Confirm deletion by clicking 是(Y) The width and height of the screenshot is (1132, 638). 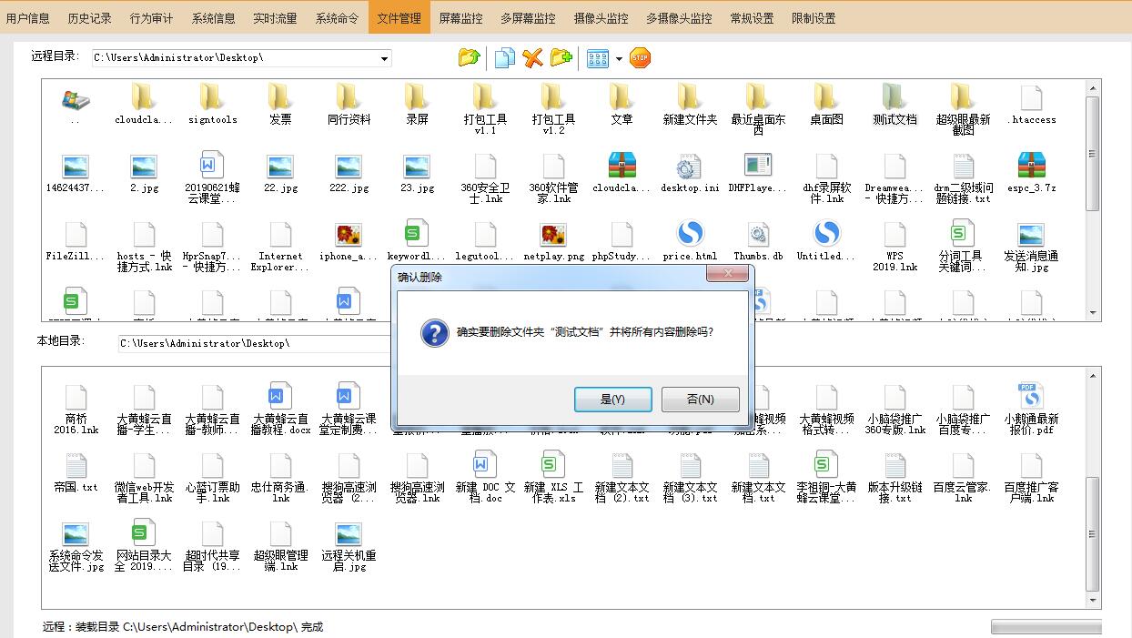pos(612,400)
